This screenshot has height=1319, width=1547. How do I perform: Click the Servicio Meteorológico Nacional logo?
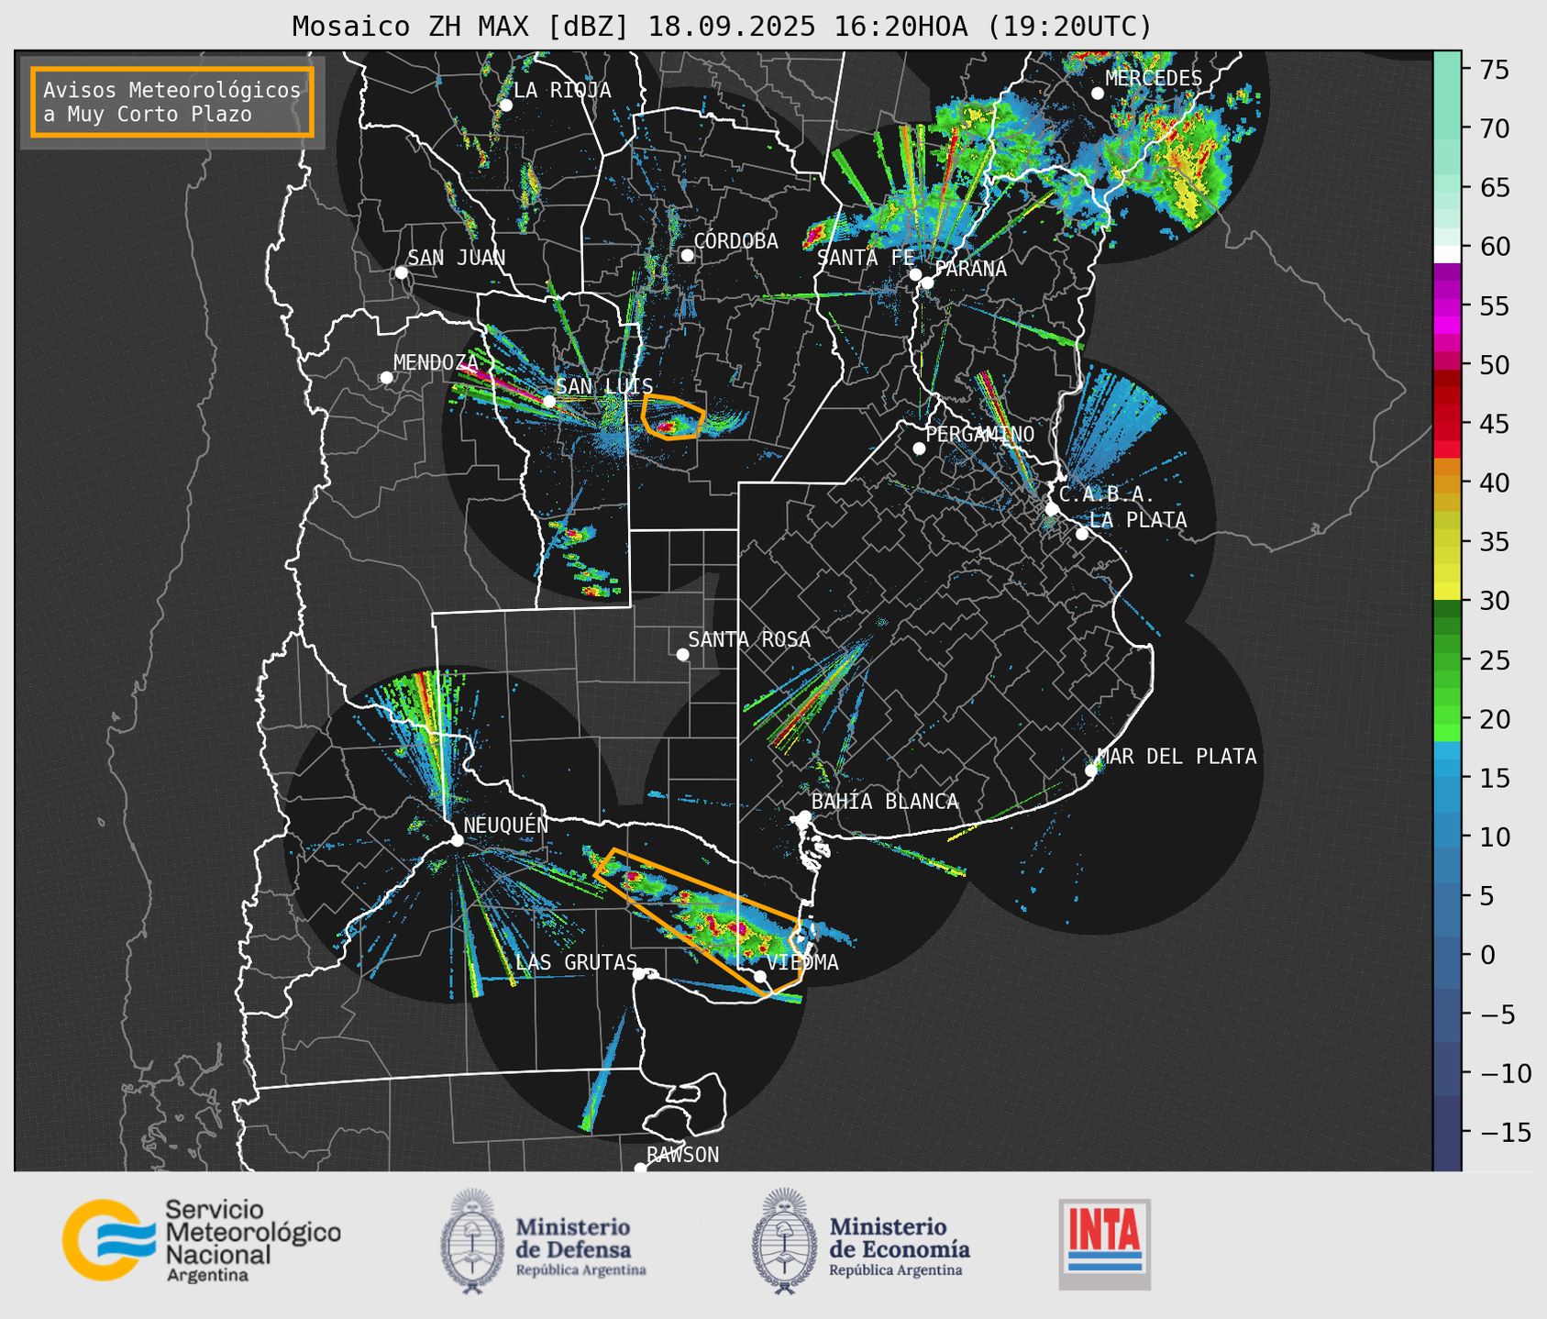(x=202, y=1240)
